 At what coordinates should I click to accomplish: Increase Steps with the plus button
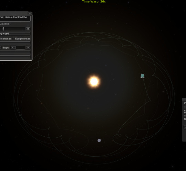click(x=28, y=47)
